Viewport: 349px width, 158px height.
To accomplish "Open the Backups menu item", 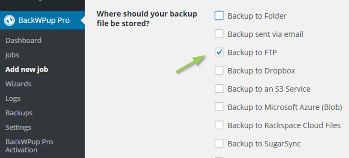I will [19, 113].
